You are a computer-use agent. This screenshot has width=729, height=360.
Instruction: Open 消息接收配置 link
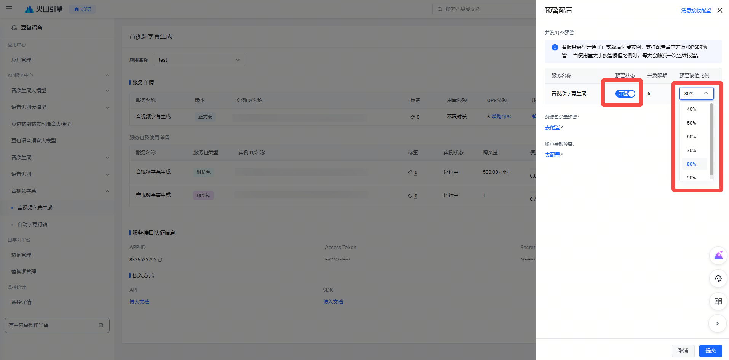(696, 11)
